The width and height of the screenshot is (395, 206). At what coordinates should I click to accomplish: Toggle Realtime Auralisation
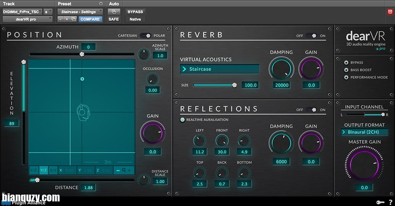[x=182, y=120]
